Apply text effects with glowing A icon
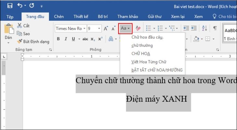Screen dimensions: 237x130 coord(111,39)
